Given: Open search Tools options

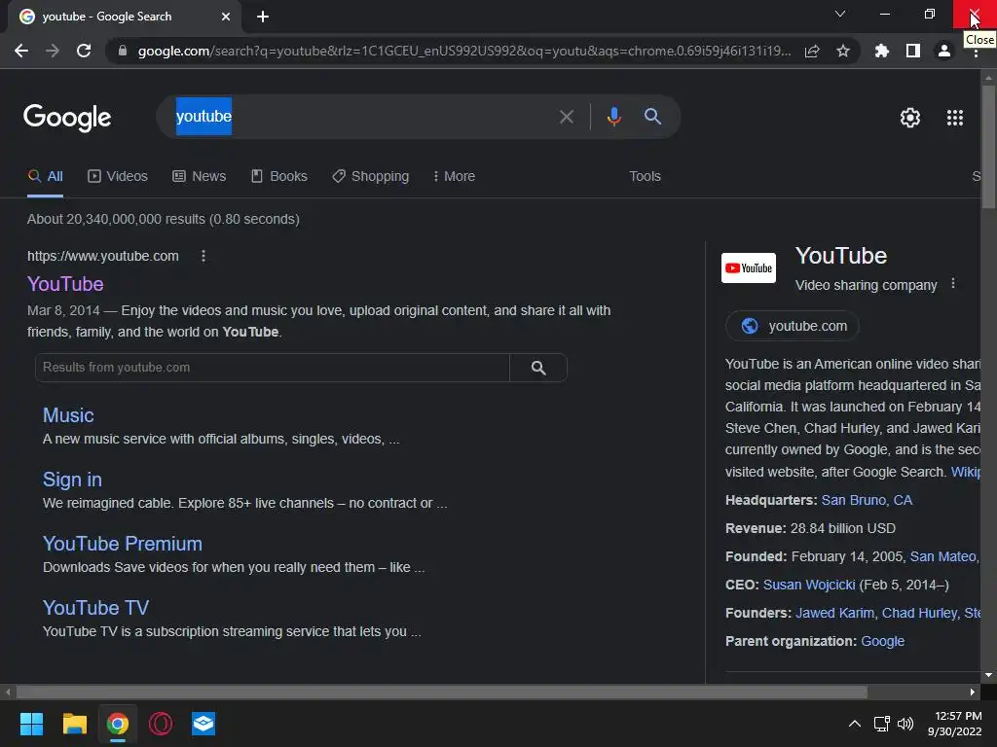Looking at the screenshot, I should click(645, 176).
